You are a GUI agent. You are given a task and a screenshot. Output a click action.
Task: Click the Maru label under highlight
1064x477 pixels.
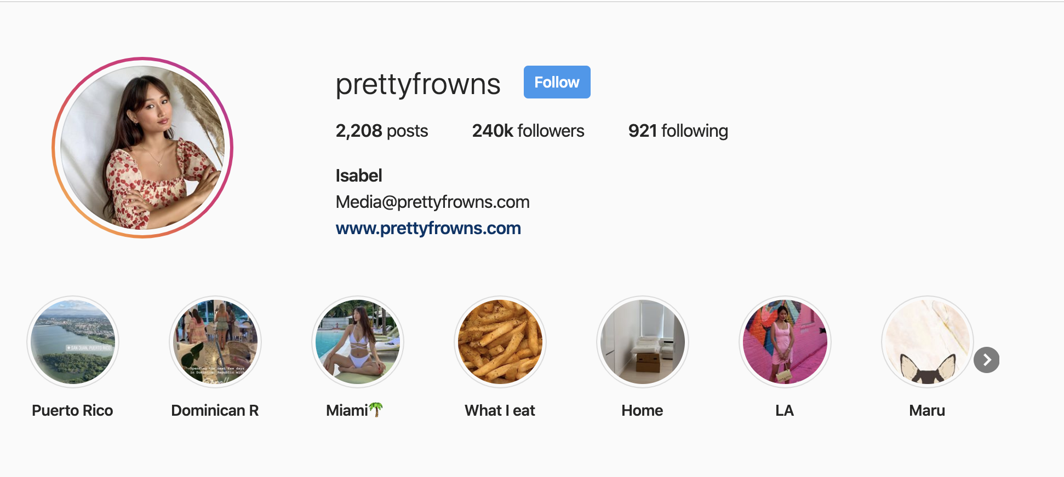(x=927, y=410)
